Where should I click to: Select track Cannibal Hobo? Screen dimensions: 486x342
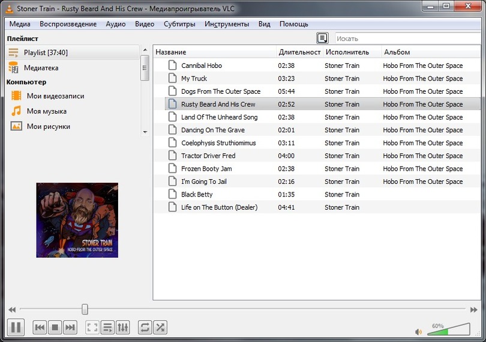202,66
